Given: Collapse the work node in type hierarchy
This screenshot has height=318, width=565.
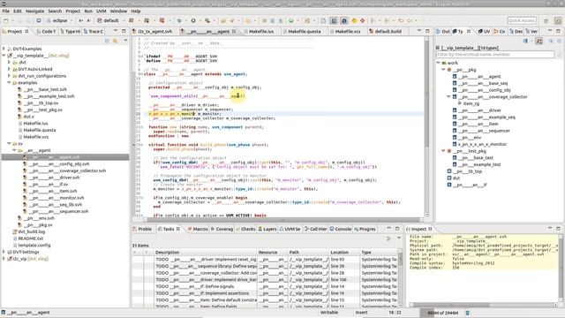Looking at the screenshot, I should point(438,63).
